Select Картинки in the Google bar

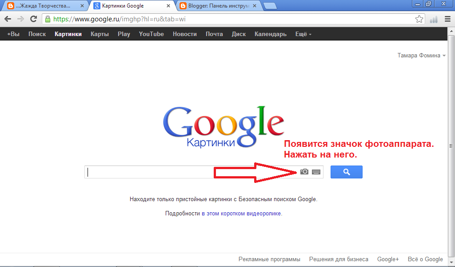pyautogui.click(x=68, y=34)
